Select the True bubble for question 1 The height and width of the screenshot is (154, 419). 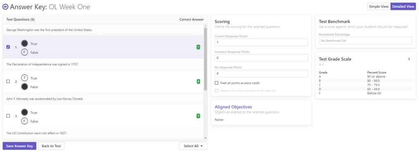(x=25, y=43)
